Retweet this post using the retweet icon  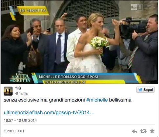coord(143,131)
